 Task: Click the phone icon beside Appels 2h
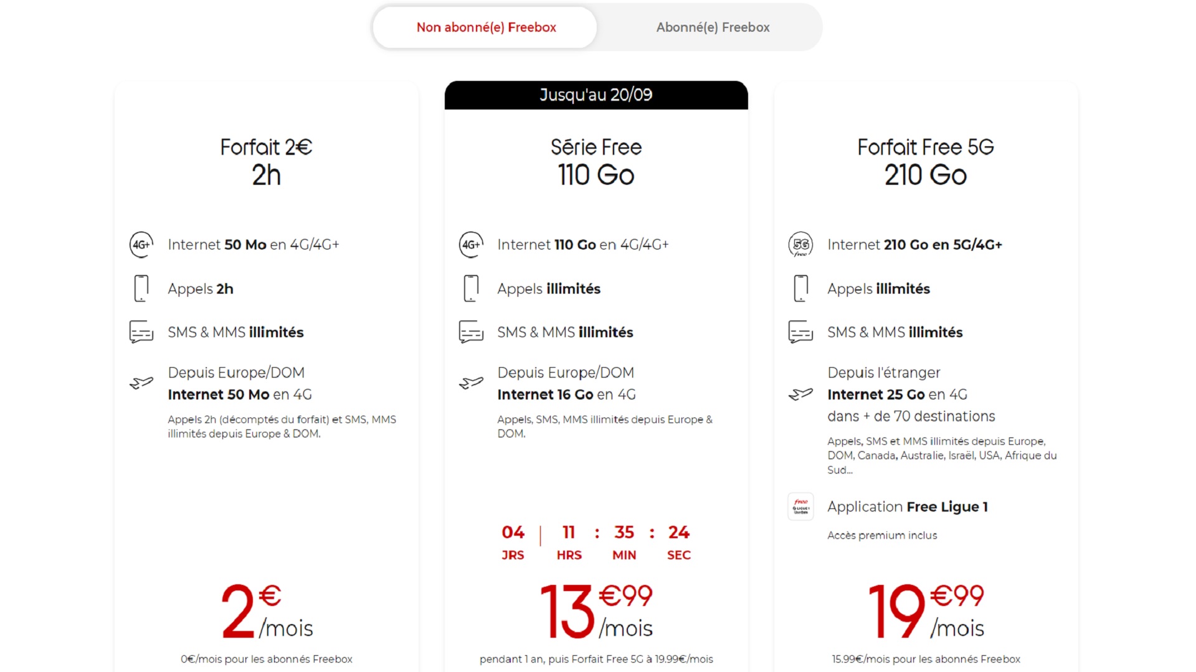coord(141,288)
